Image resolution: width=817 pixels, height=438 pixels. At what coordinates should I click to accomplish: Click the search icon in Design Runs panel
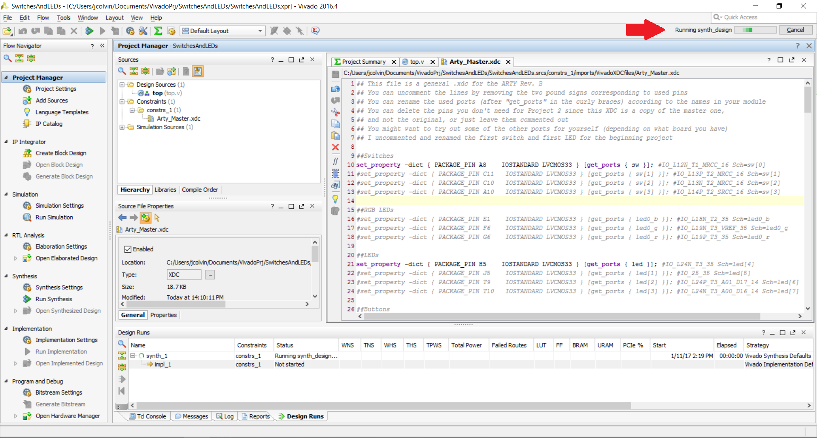pos(122,344)
